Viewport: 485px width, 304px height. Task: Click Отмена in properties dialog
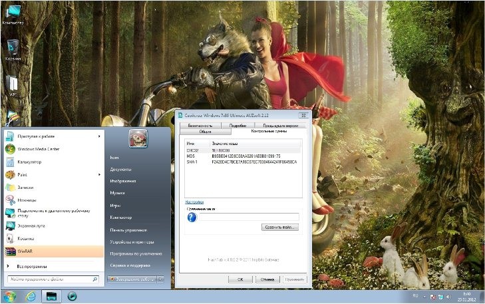(x=267, y=279)
